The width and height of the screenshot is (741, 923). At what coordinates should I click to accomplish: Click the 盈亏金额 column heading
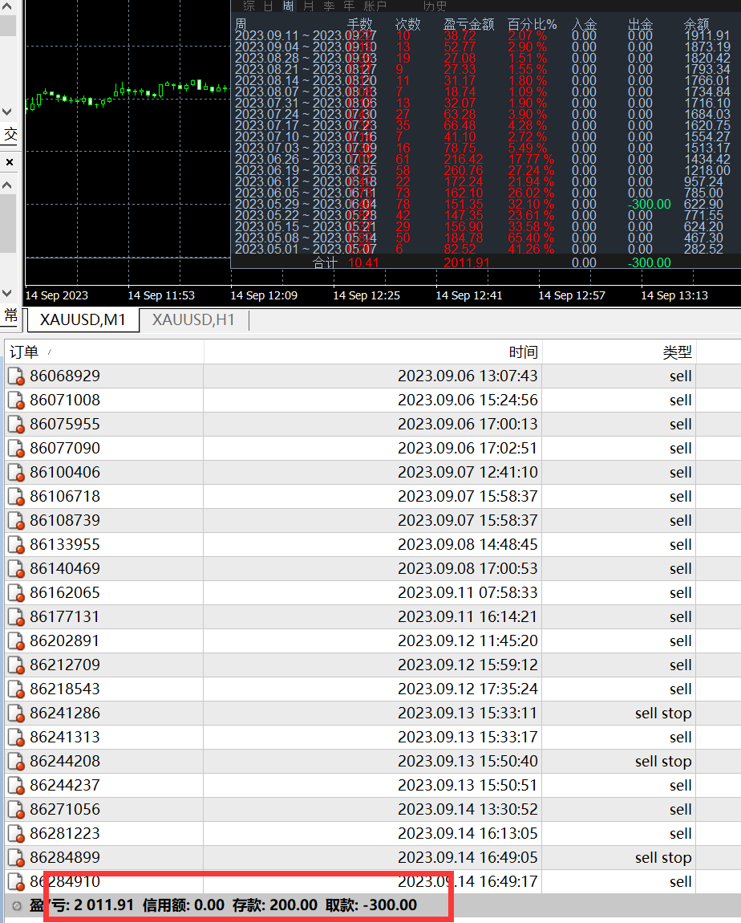(468, 25)
